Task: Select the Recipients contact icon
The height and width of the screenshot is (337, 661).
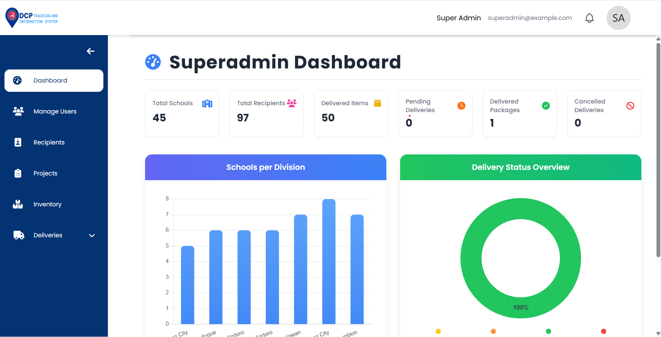Action: coord(17,142)
